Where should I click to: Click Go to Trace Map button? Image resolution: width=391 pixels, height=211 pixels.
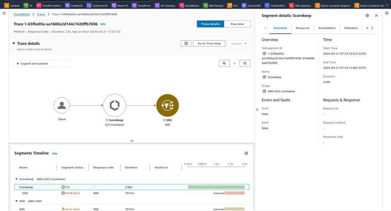(209, 43)
